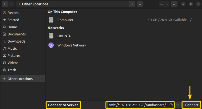Switch to list view icon

[x=161, y=4]
